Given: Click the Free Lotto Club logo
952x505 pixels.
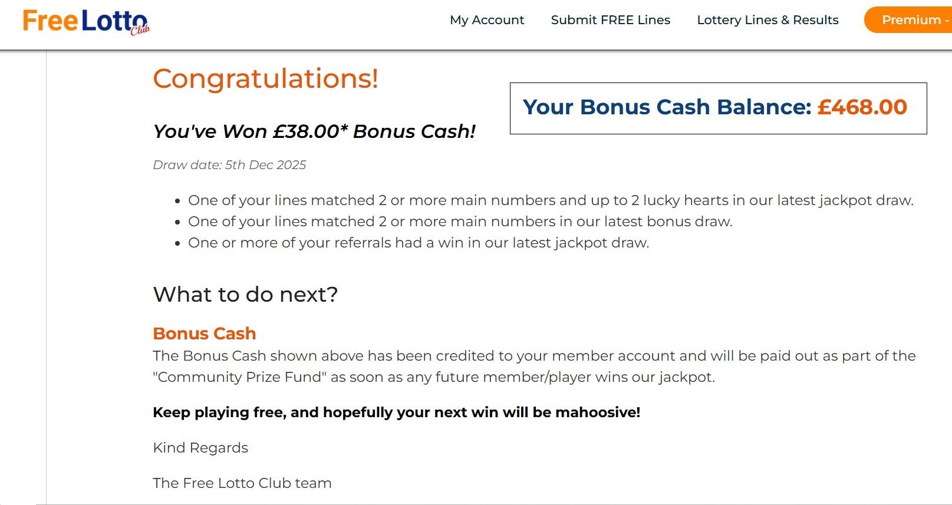Looking at the screenshot, I should (85, 21).
